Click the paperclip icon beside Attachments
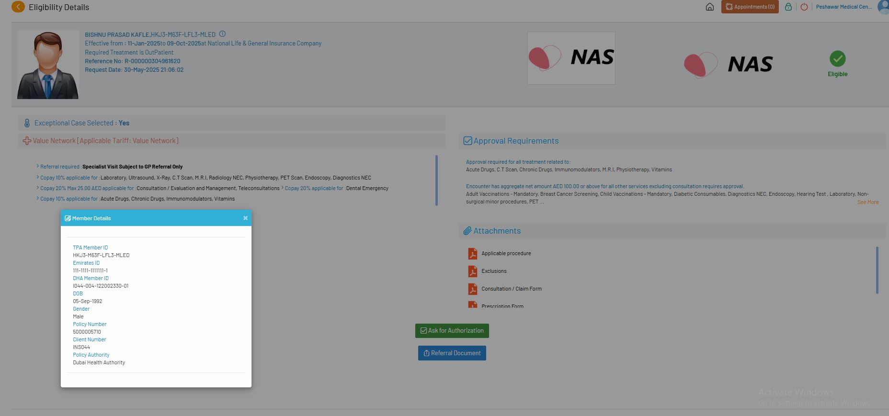 click(467, 231)
